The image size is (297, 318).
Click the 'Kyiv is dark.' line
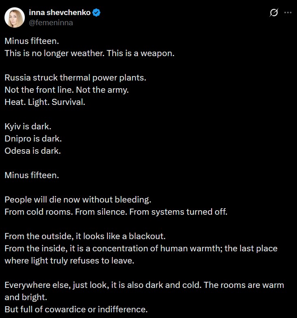pyautogui.click(x=28, y=126)
